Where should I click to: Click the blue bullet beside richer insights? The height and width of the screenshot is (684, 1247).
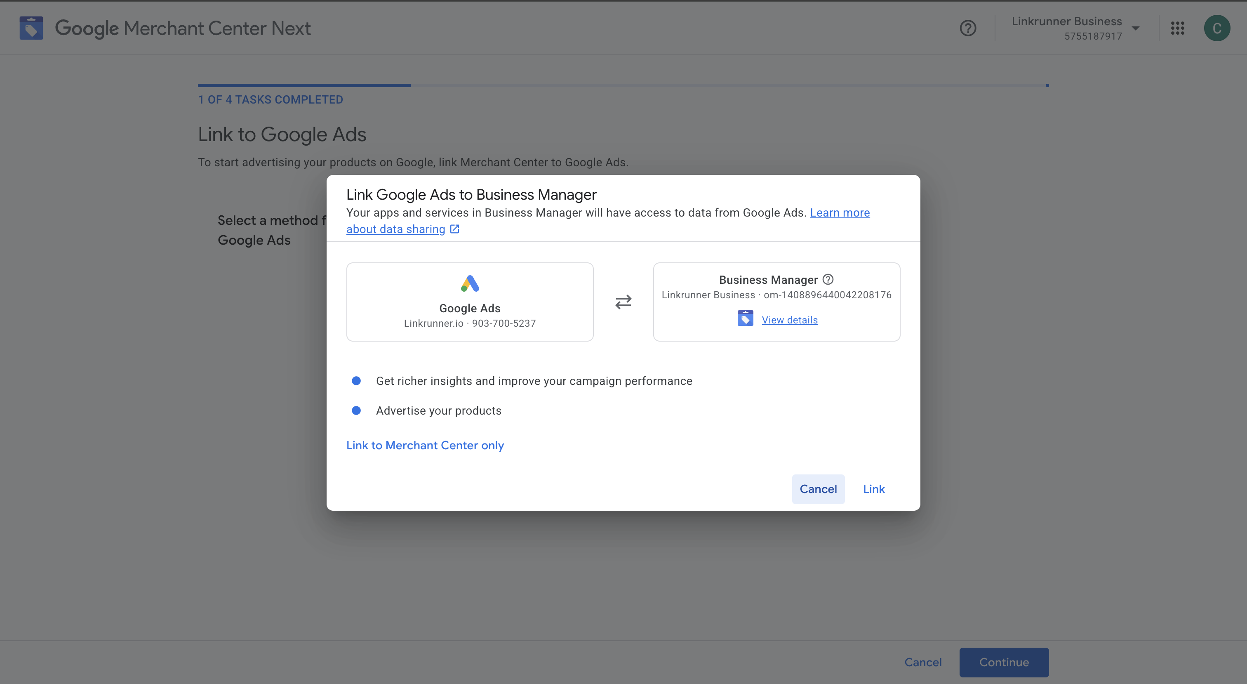pos(356,381)
